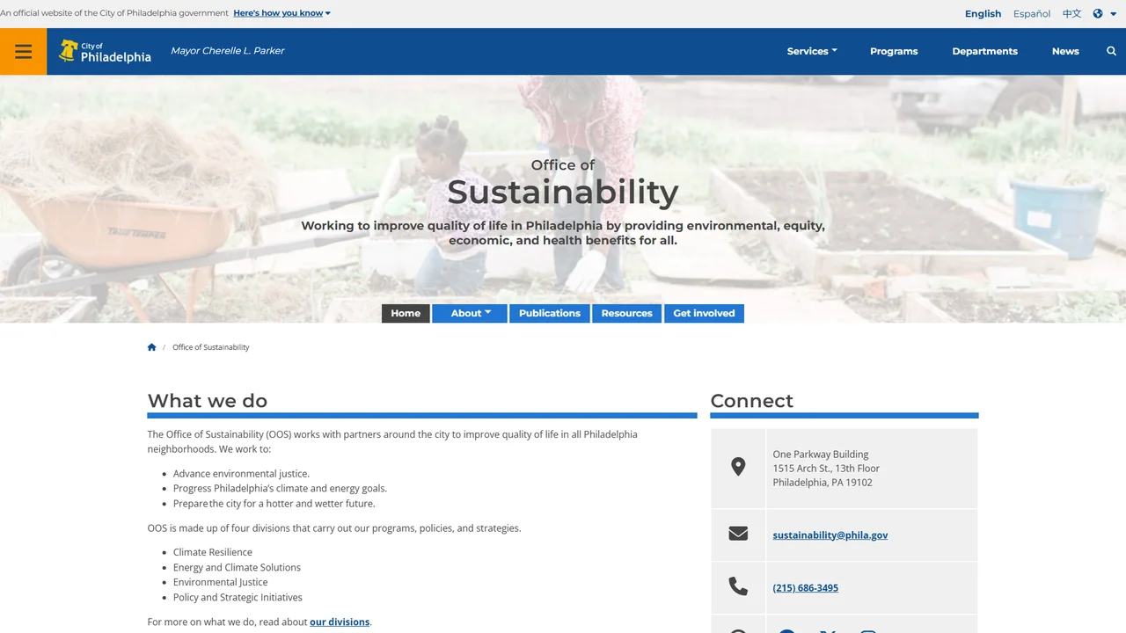Image resolution: width=1126 pixels, height=633 pixels.
Task: Click the "What we do" heading
Action: click(x=208, y=401)
